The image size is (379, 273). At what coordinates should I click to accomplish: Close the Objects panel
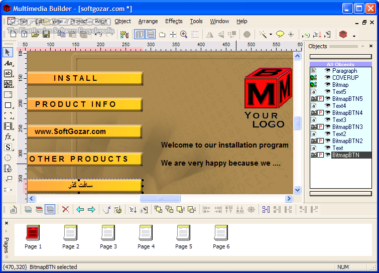(x=371, y=46)
